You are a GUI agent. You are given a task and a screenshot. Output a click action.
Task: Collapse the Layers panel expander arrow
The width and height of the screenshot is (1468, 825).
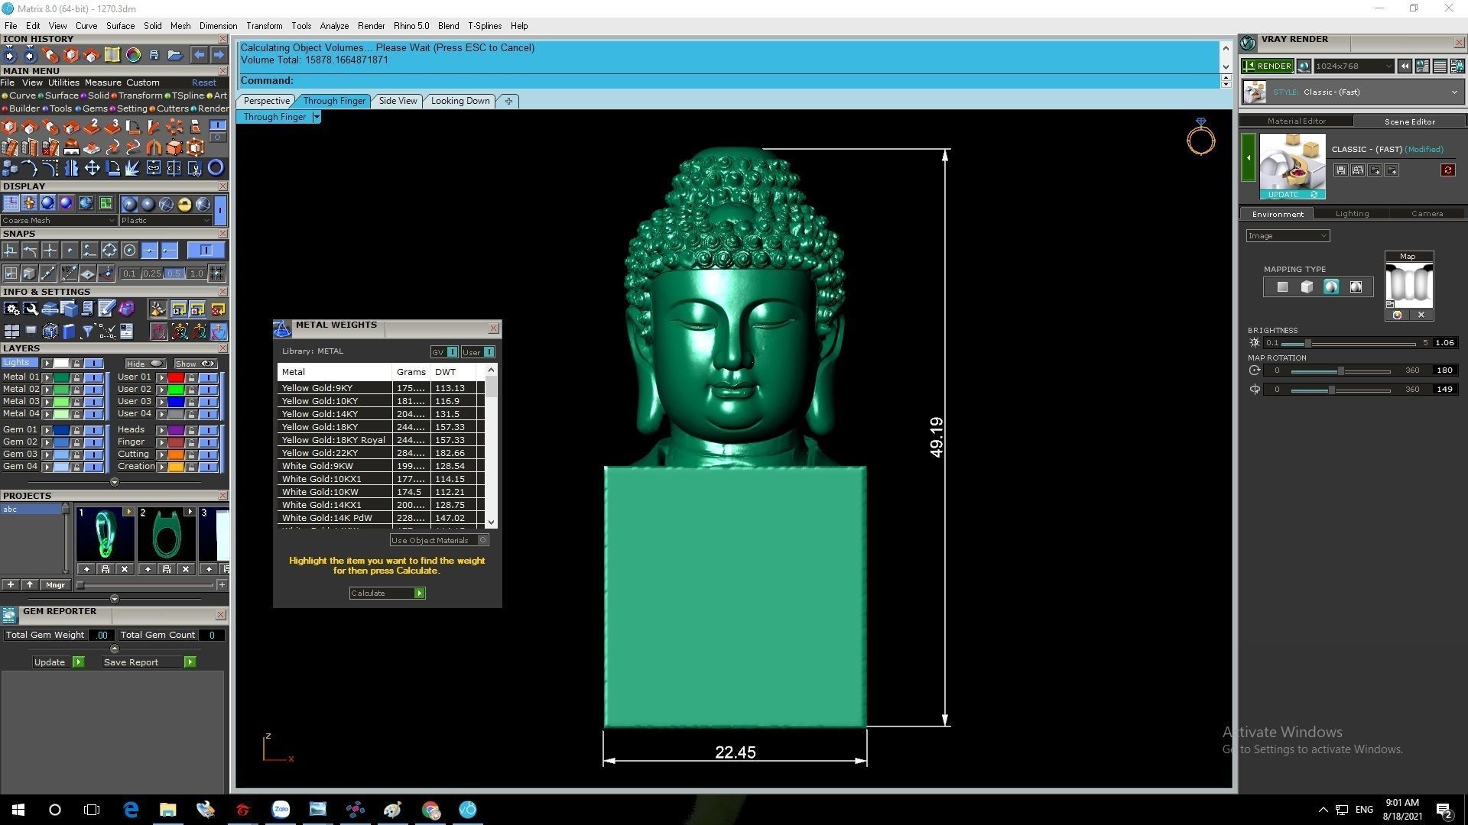[x=114, y=482]
